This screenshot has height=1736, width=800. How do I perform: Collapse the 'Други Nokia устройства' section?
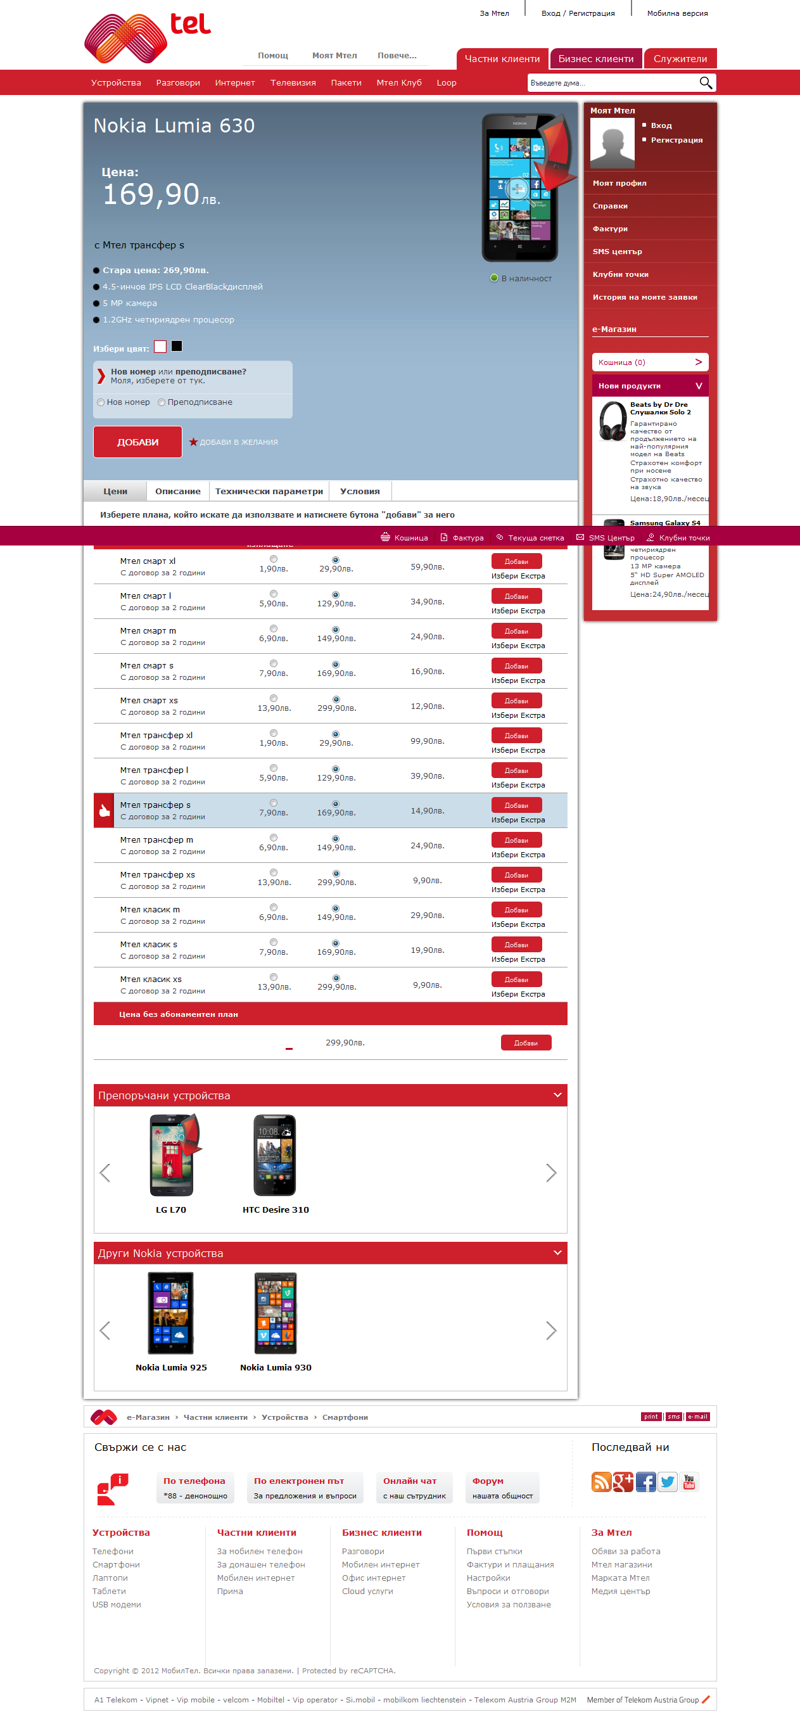click(x=557, y=1253)
